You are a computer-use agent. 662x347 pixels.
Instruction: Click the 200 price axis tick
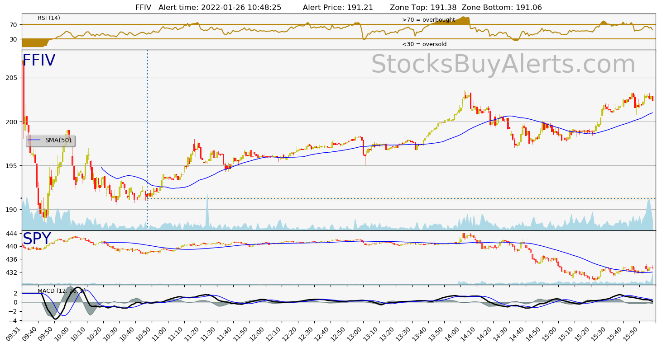coord(12,122)
